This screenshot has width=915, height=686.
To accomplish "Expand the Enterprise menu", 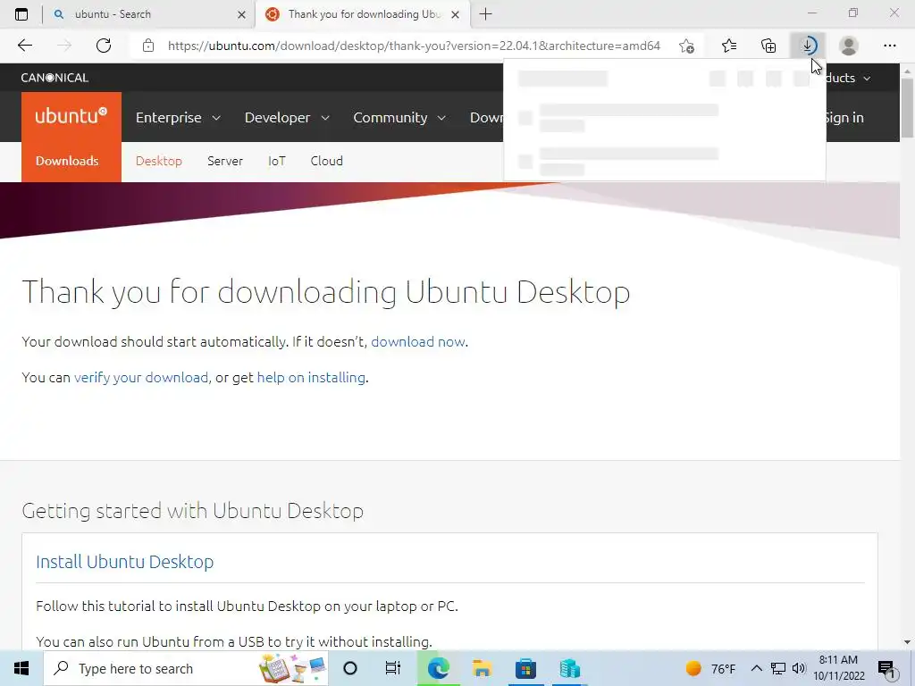I will pyautogui.click(x=178, y=117).
